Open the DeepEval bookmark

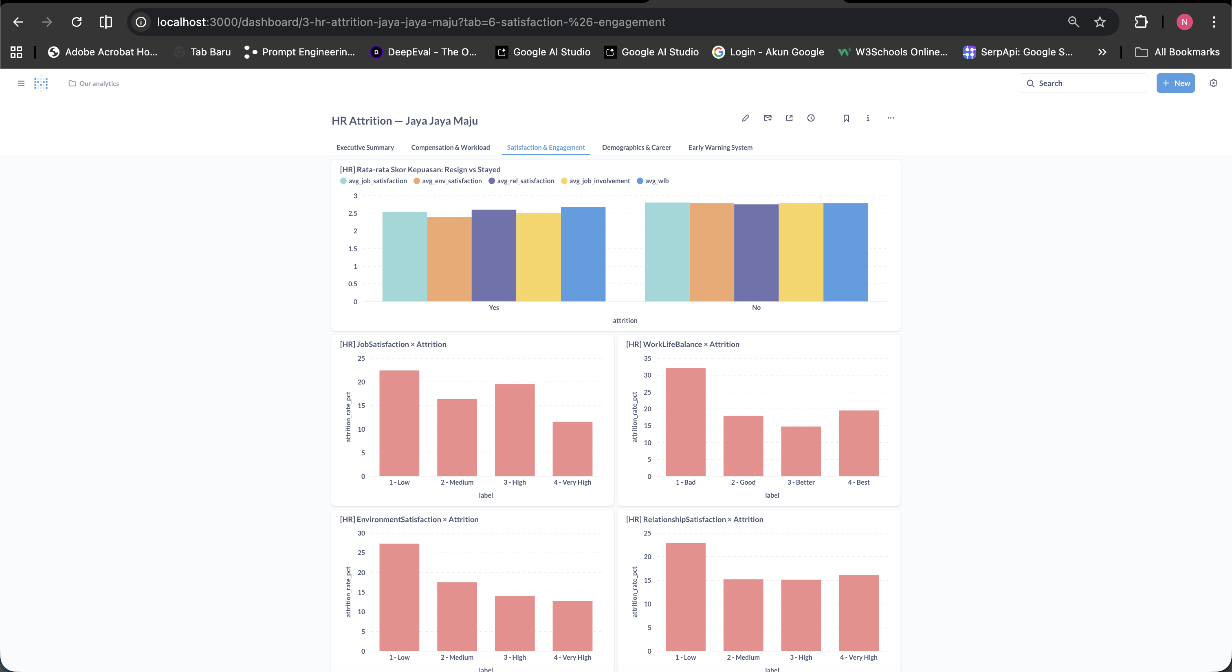[424, 52]
